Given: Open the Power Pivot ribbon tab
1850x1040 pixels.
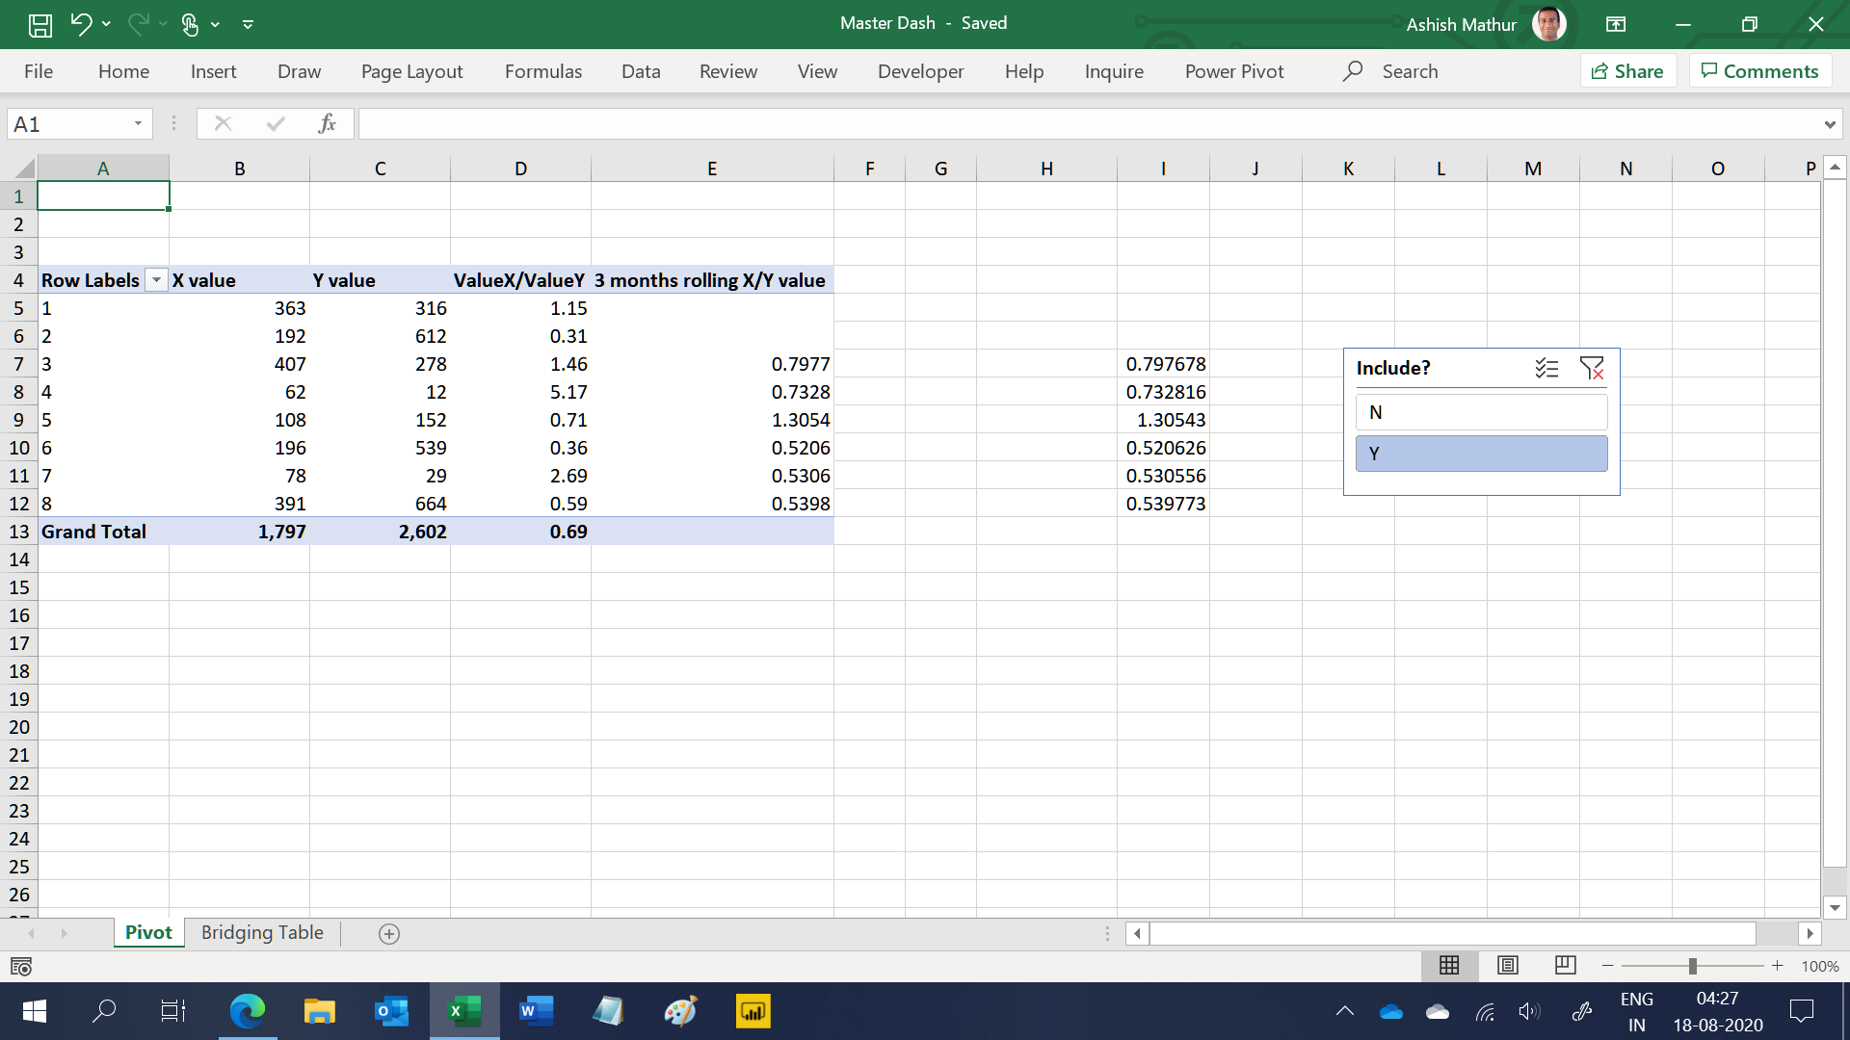Looking at the screenshot, I should (x=1234, y=71).
